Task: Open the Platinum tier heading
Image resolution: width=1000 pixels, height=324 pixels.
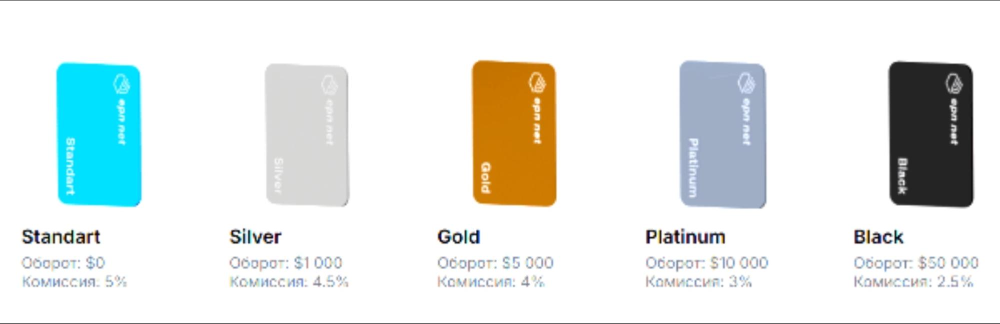Action: click(685, 237)
